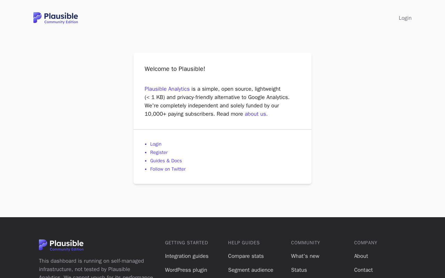Open Login in the top navigation
The width and height of the screenshot is (445, 278).
tap(405, 18)
